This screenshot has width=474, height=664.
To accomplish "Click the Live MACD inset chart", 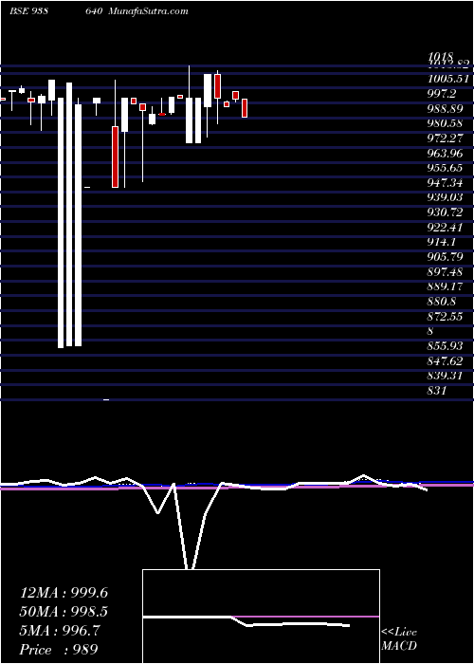I will (261, 617).
